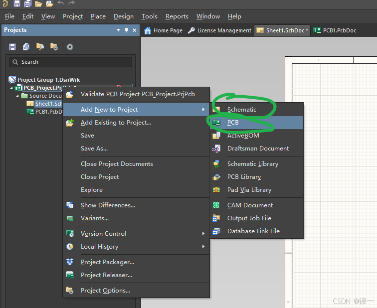Collapse Source Documents folder node
The image size is (377, 308).
17,96
